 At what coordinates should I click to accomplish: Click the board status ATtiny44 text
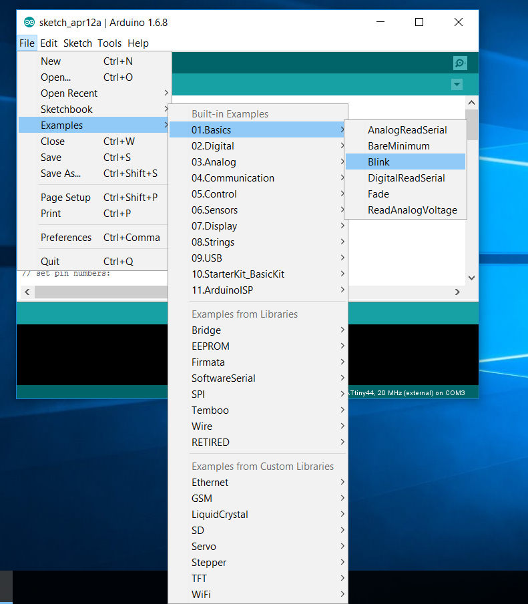pyautogui.click(x=407, y=393)
